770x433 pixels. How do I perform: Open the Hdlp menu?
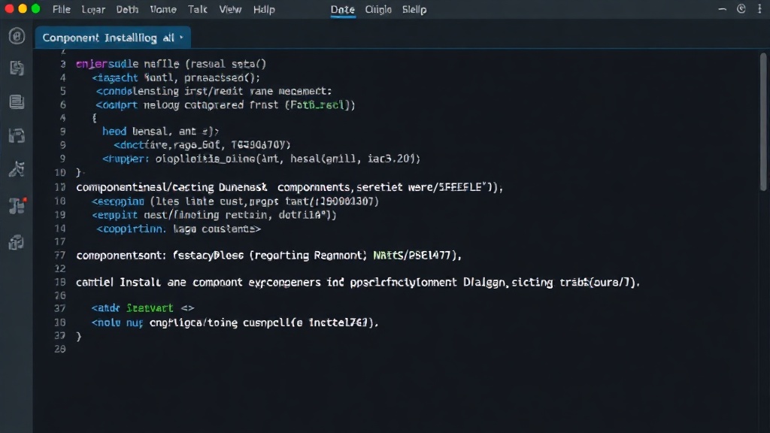(264, 9)
